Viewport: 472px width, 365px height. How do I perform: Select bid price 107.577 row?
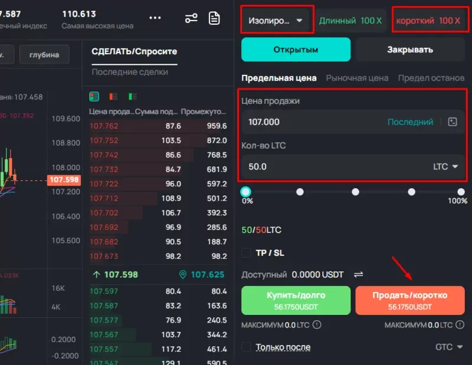point(158,320)
